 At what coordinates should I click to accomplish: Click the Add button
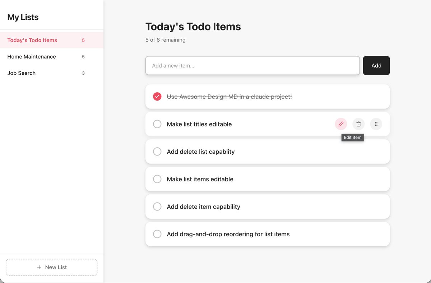(x=376, y=65)
